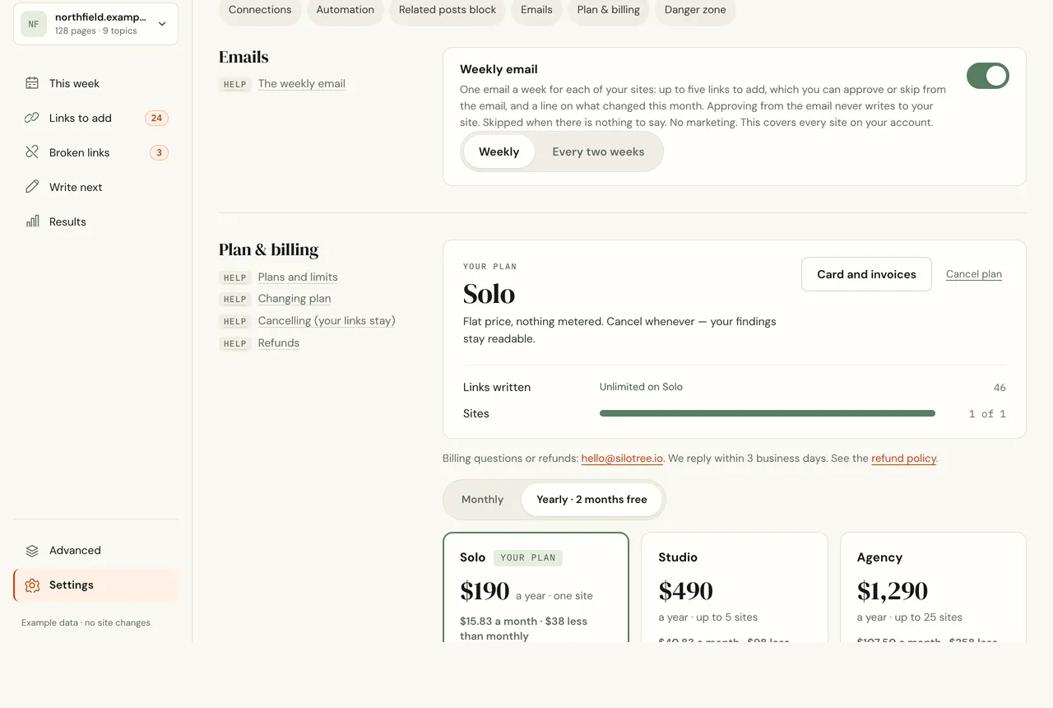Click the Unlimited on Solo text

click(x=641, y=387)
